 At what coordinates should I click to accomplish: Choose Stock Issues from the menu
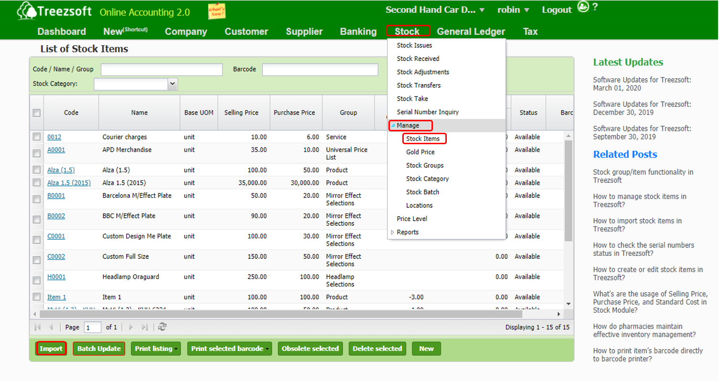point(414,45)
